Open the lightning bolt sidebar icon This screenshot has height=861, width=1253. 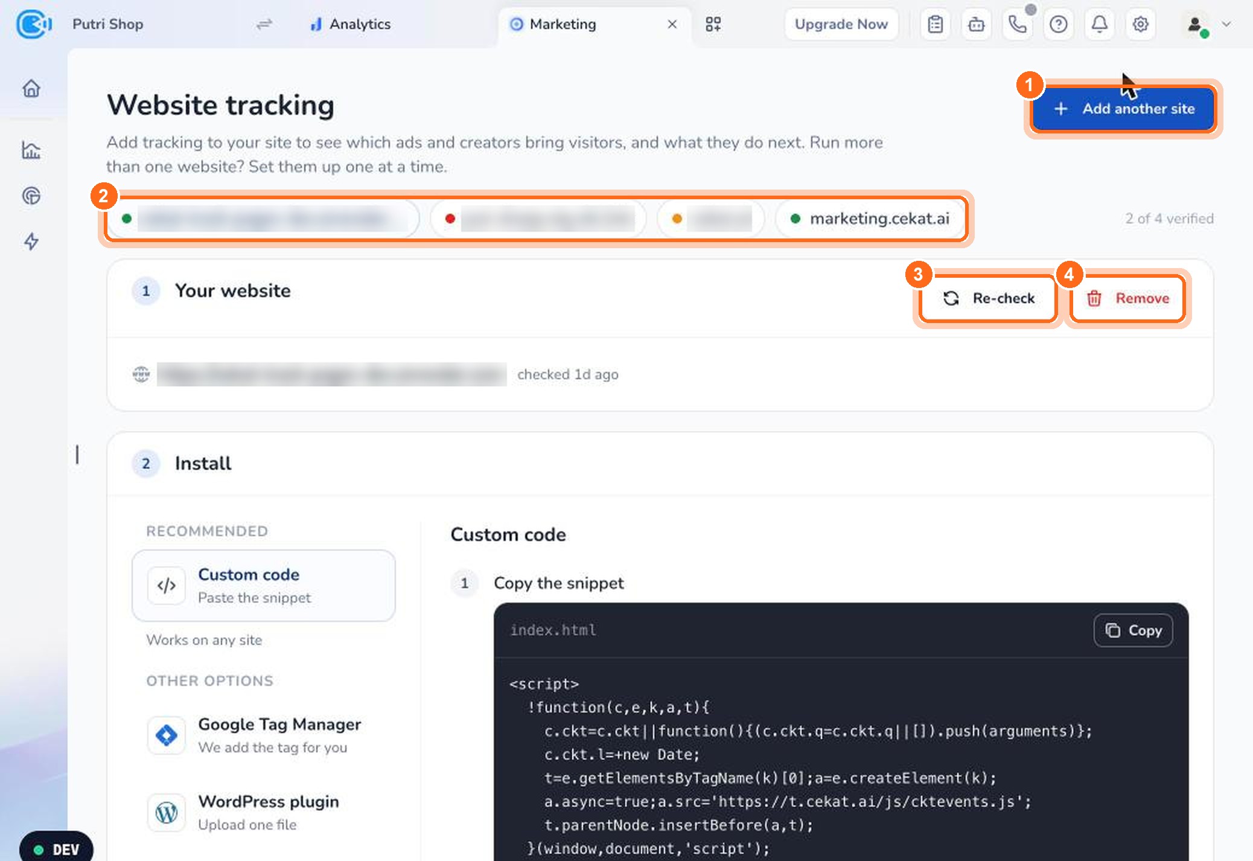click(x=31, y=242)
